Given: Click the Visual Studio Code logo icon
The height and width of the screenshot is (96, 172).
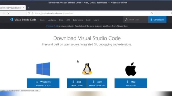Looking at the screenshot, I should point(11,19).
